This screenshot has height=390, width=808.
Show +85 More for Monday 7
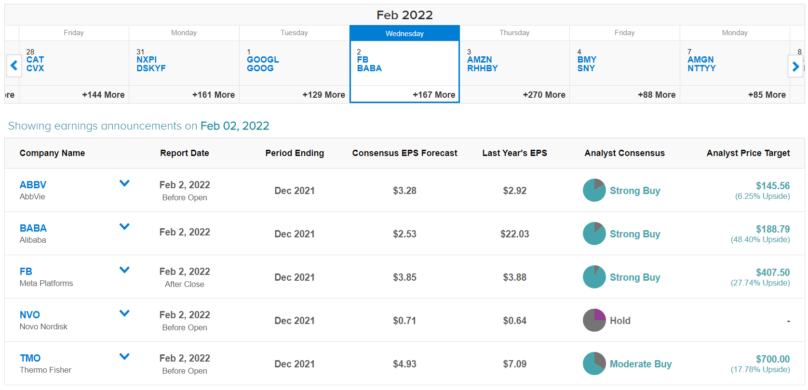tap(767, 95)
